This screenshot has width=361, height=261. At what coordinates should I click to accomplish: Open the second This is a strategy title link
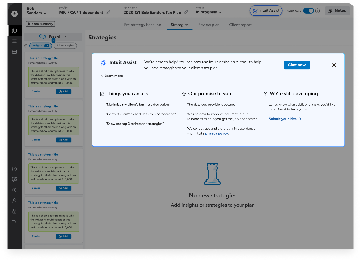(43, 106)
